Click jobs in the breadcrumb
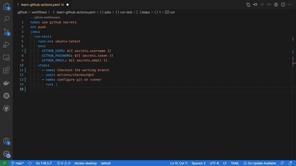Image resolution: width=296 pixels, height=166 pixels. (x=108, y=12)
